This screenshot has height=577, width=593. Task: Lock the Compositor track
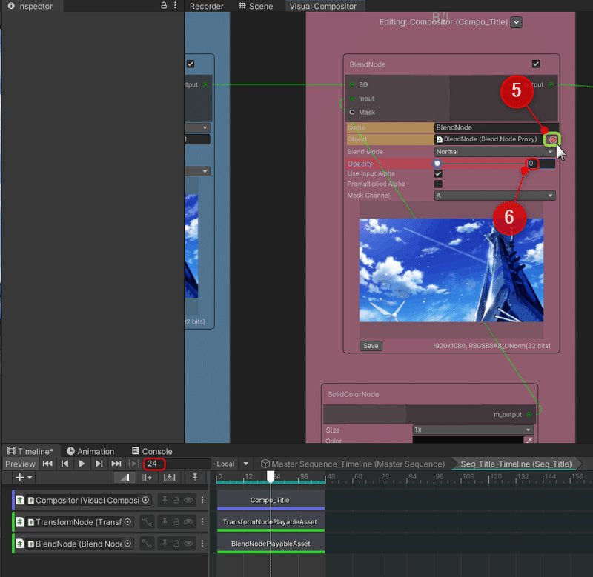[x=176, y=500]
